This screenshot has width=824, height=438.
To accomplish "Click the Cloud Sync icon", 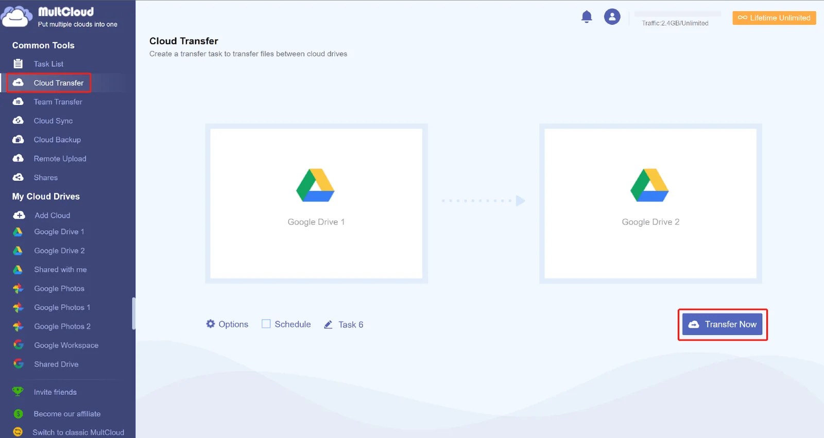I will [x=18, y=120].
